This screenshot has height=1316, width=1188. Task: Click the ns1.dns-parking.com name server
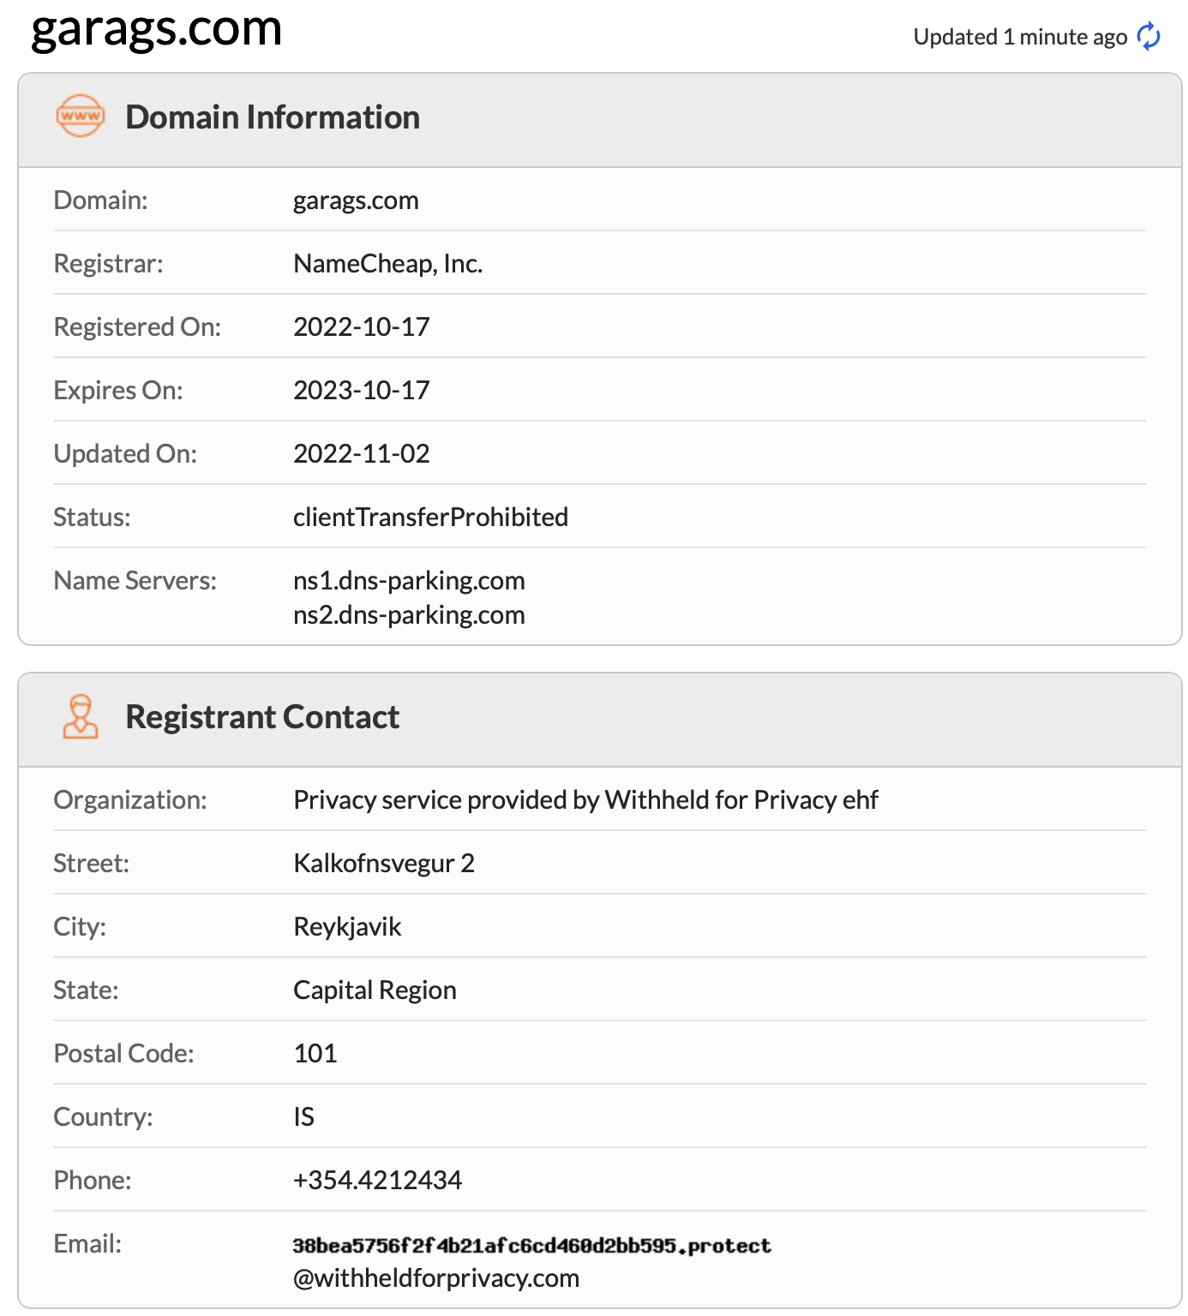(409, 581)
